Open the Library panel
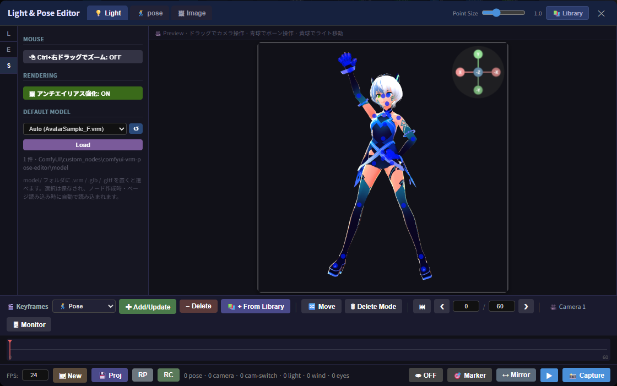This screenshot has height=386, width=617. (567, 13)
